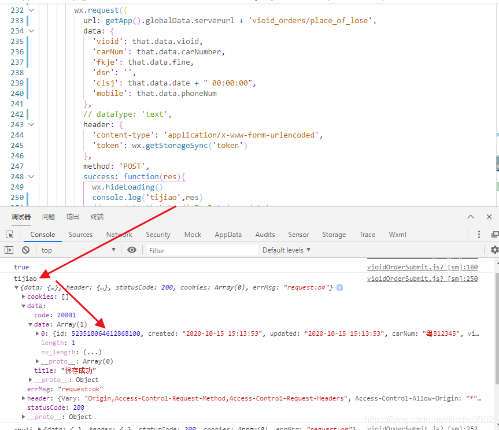This screenshot has width=499, height=430.
Task: Open Default levels dropdown
Action: pos(286,250)
